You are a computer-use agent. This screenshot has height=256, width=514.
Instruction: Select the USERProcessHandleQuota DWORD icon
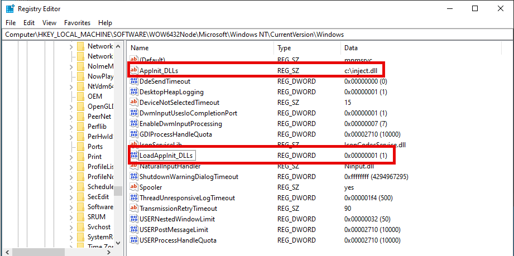134,240
